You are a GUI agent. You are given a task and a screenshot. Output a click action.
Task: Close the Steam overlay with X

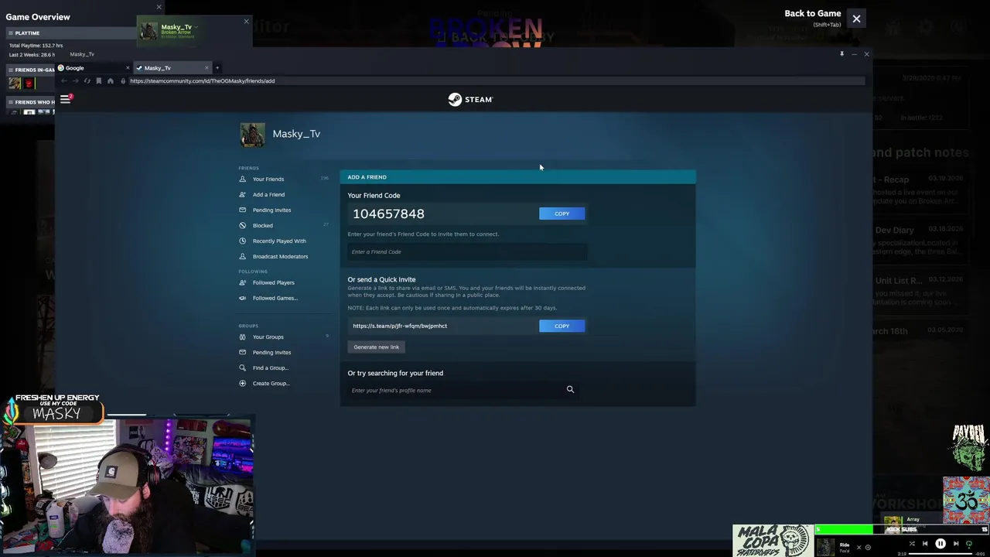click(856, 19)
